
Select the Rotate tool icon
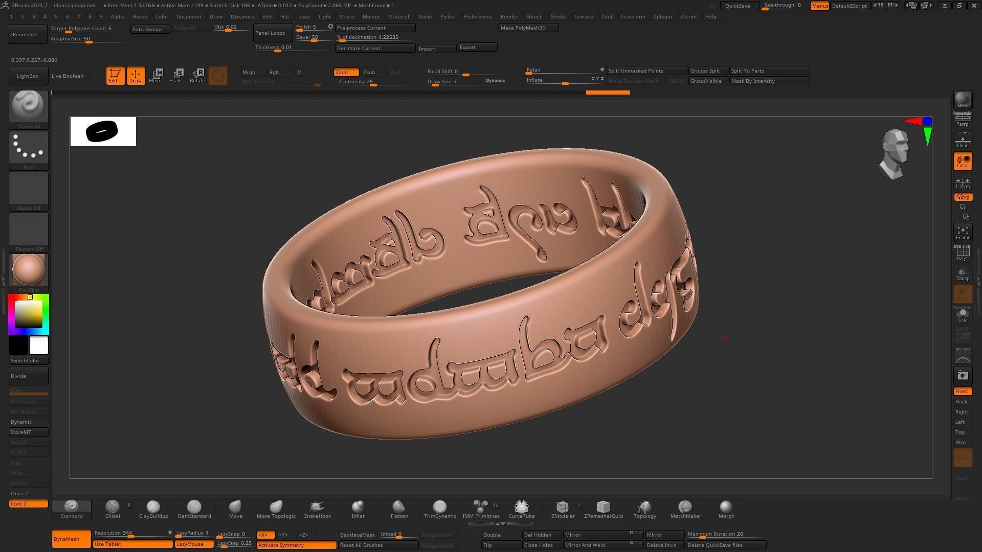point(197,76)
